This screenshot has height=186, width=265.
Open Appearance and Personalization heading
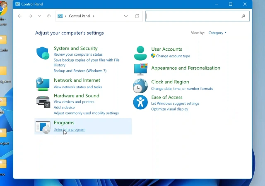point(185,68)
